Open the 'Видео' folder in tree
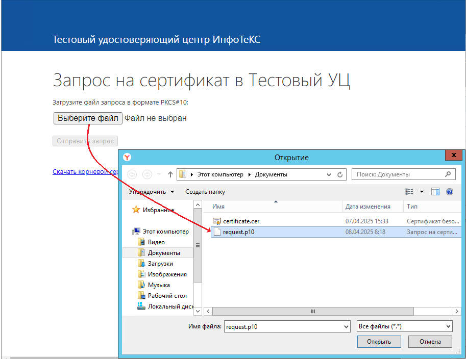466x359 pixels. tap(156, 242)
